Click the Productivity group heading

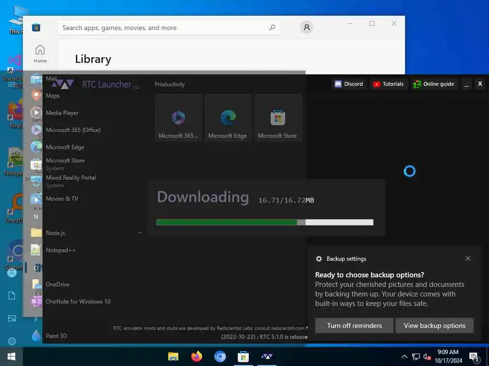(170, 84)
